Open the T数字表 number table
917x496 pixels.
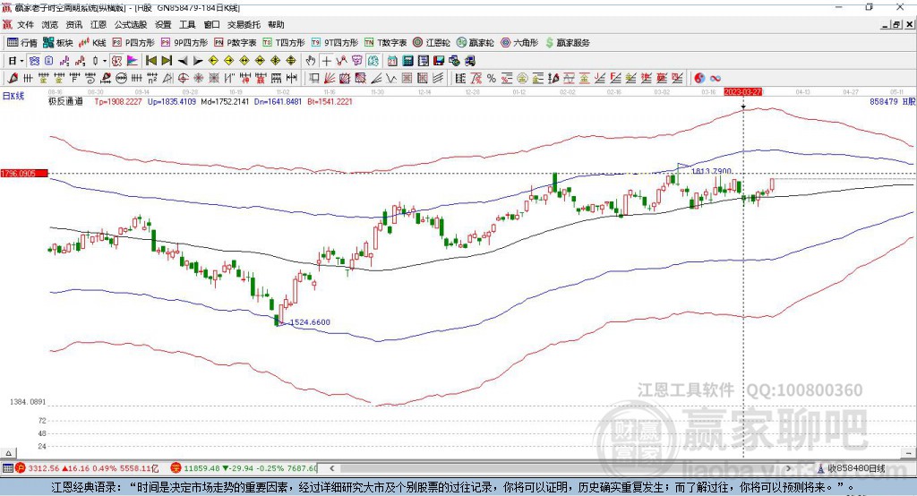385,43
